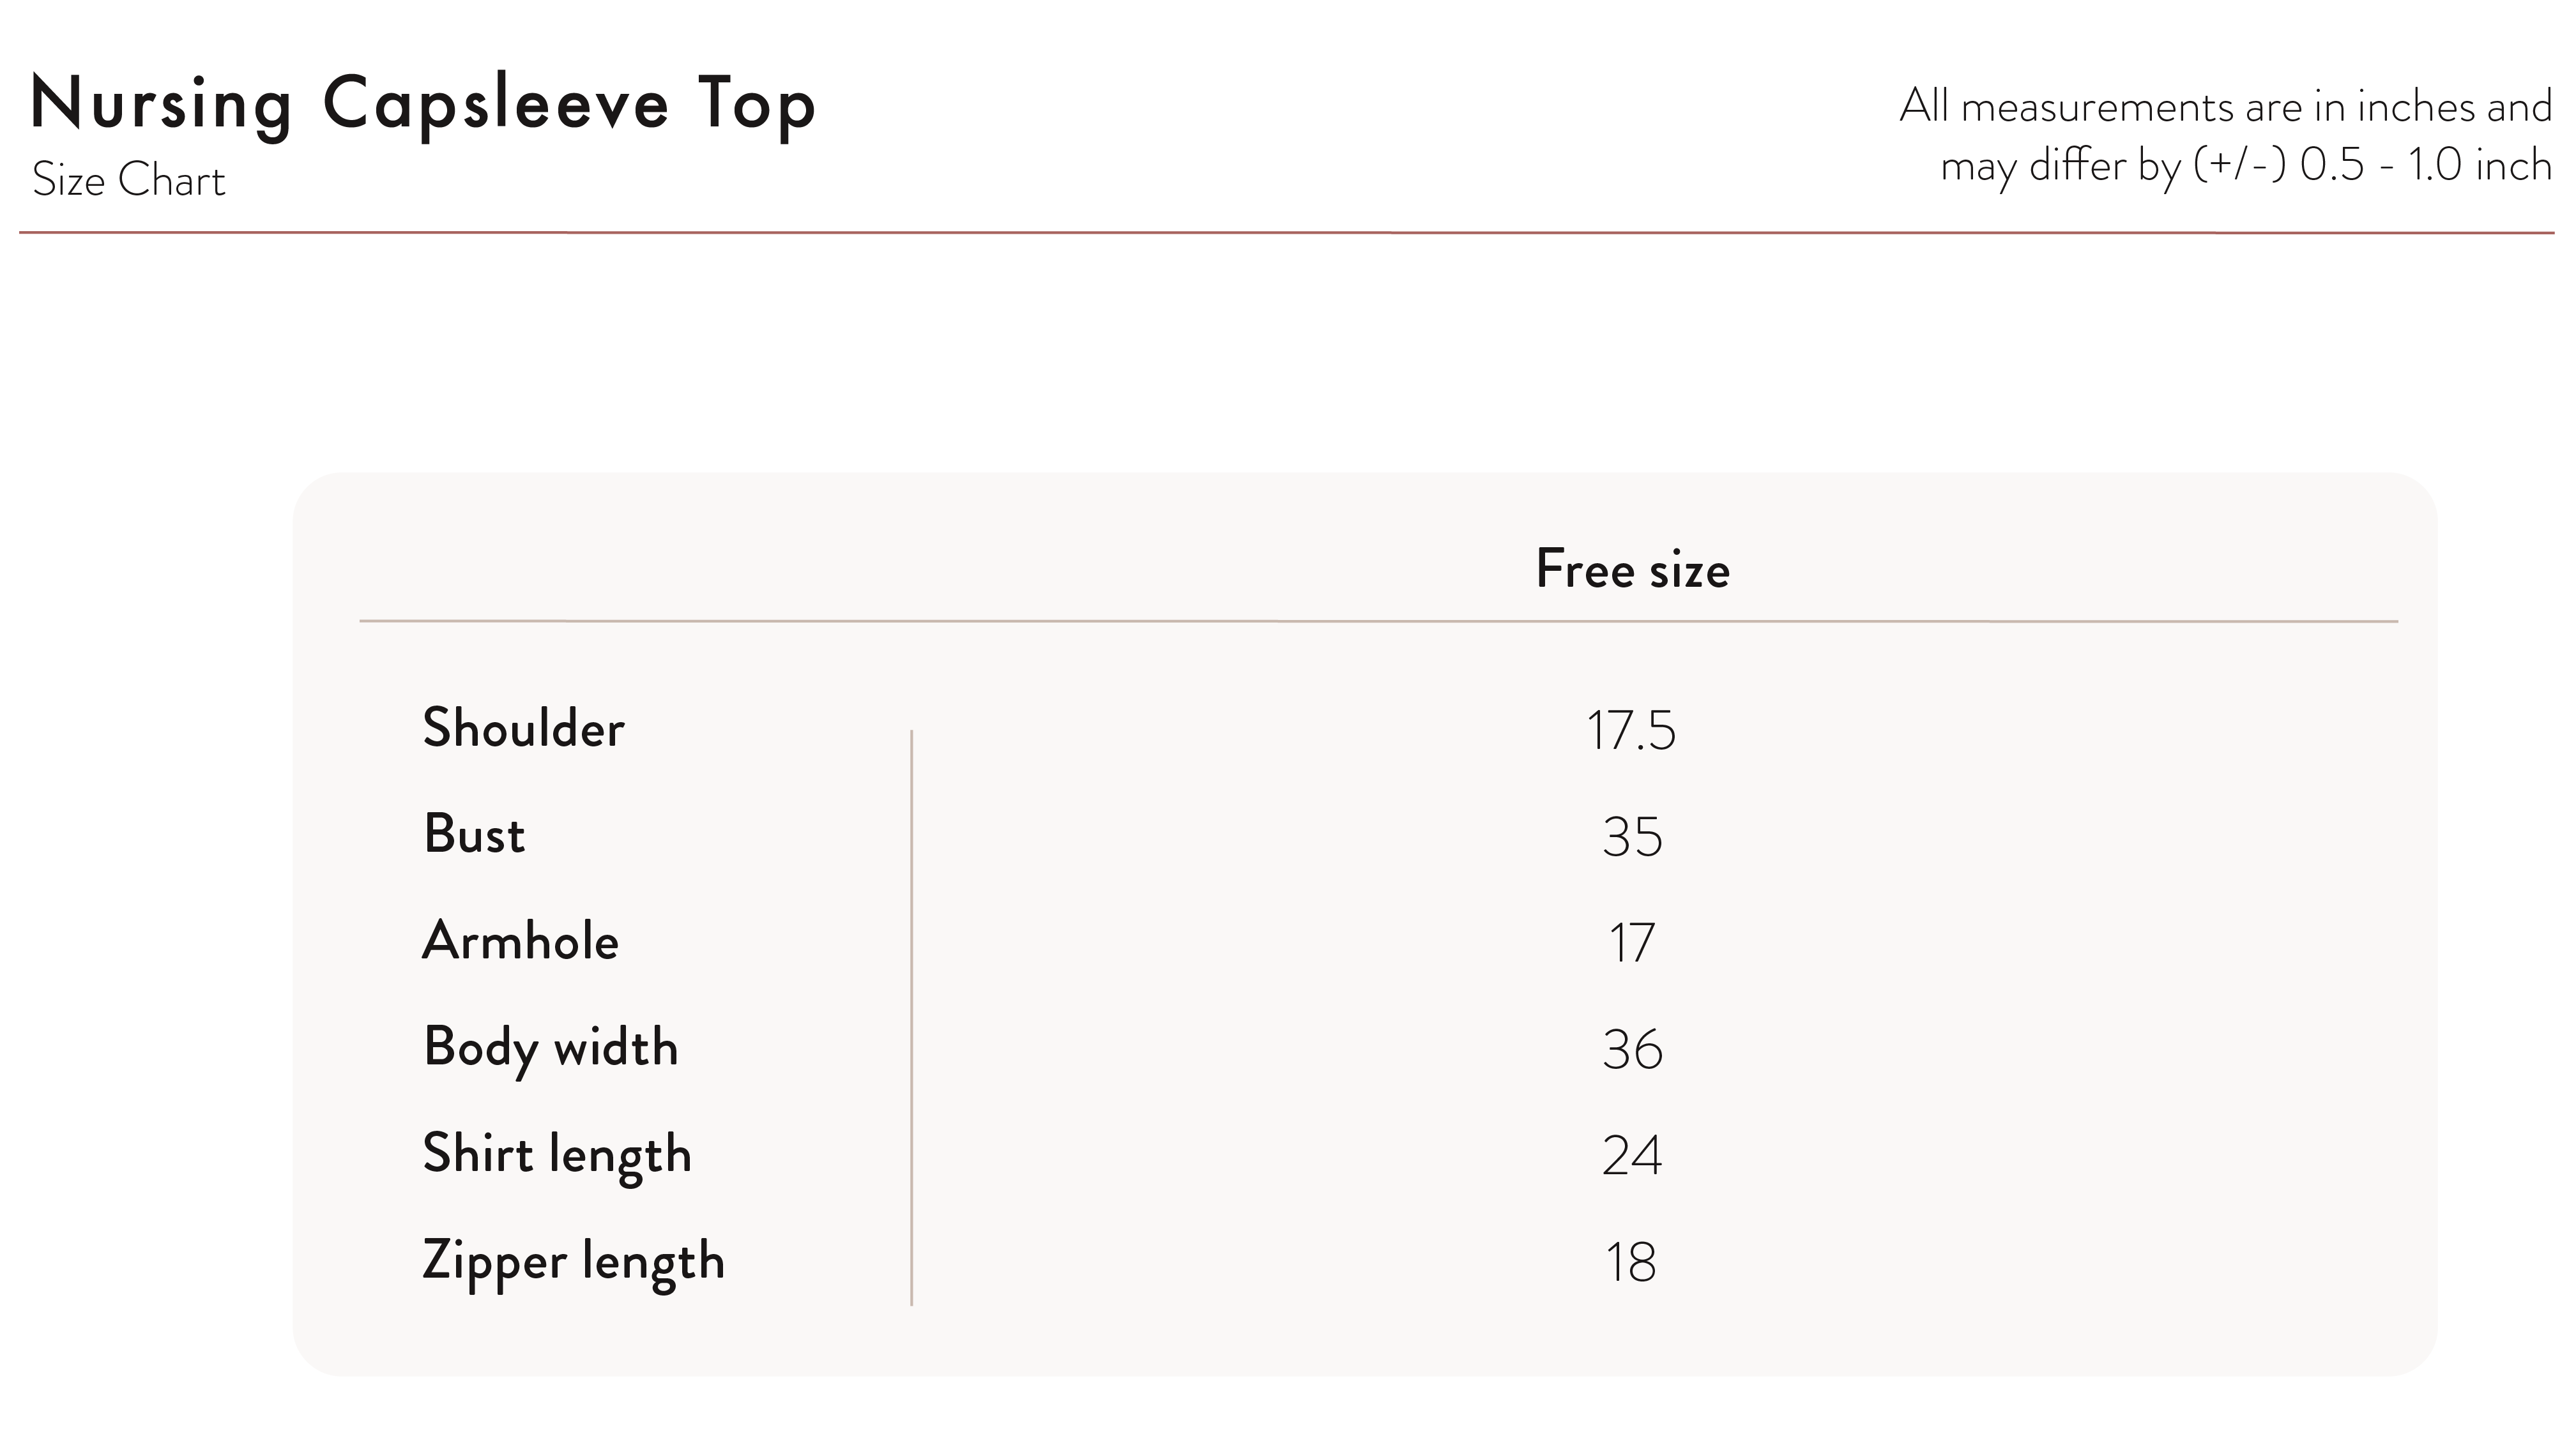Click the red horizontal line under the title

[x=1286, y=233]
